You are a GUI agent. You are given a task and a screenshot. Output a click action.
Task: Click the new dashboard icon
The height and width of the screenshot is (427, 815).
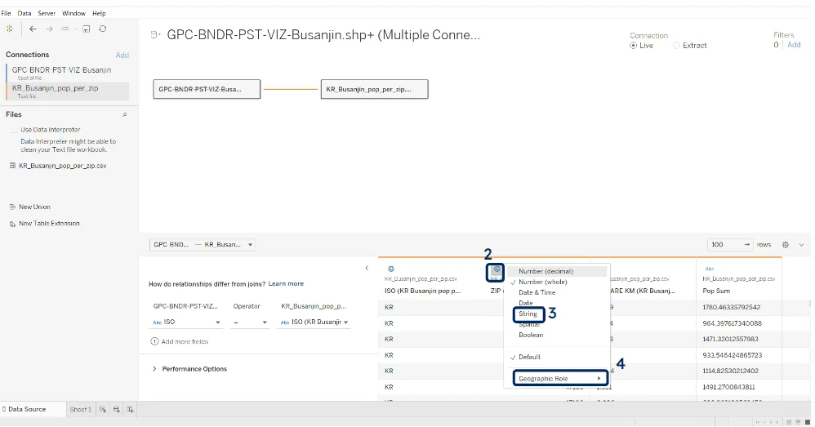(117, 409)
